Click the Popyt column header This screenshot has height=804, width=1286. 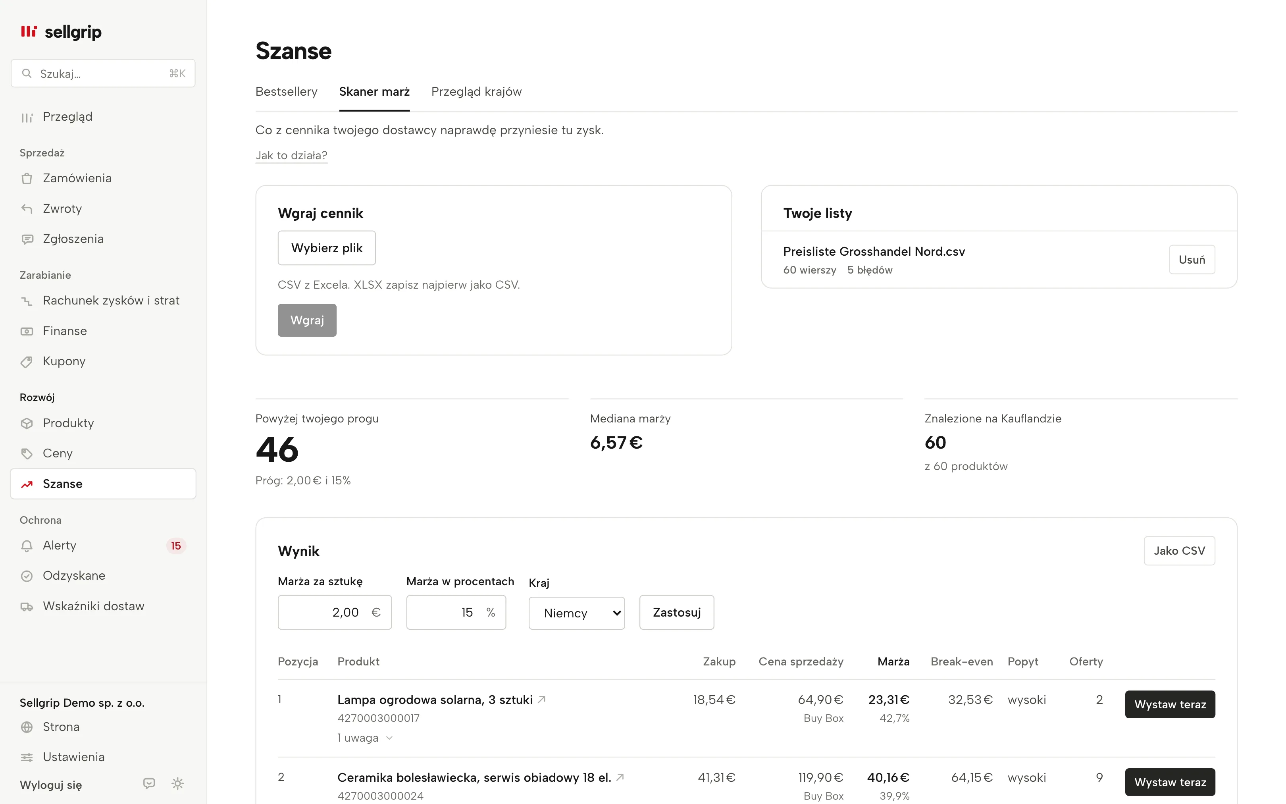pos(1022,661)
